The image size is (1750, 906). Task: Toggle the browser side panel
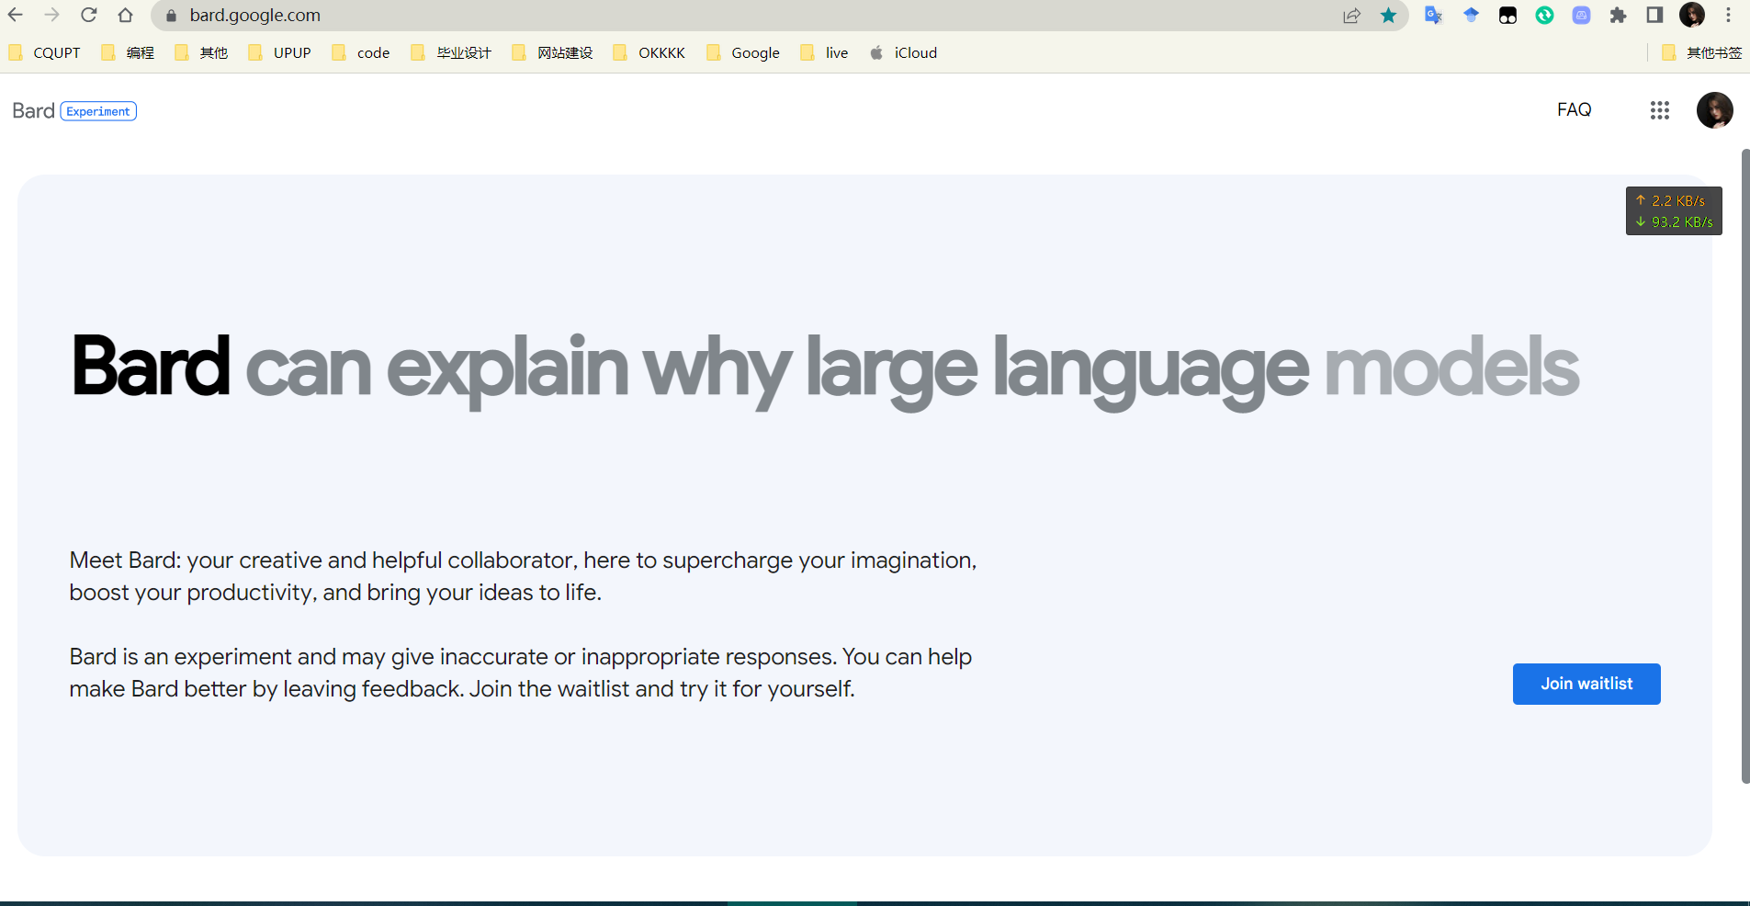[1654, 15]
